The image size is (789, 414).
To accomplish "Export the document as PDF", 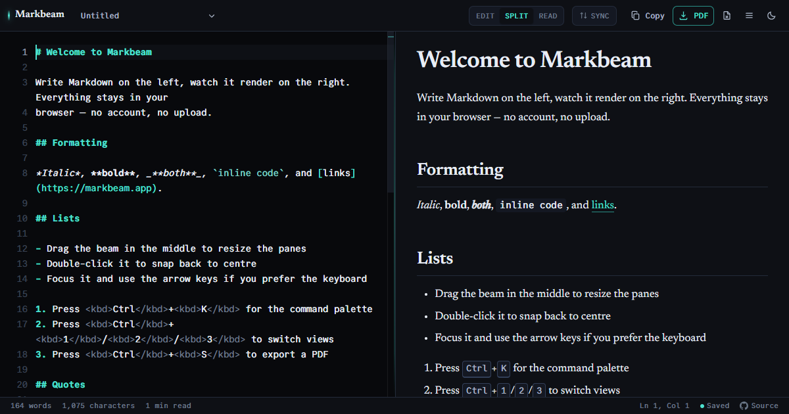I will tap(693, 16).
